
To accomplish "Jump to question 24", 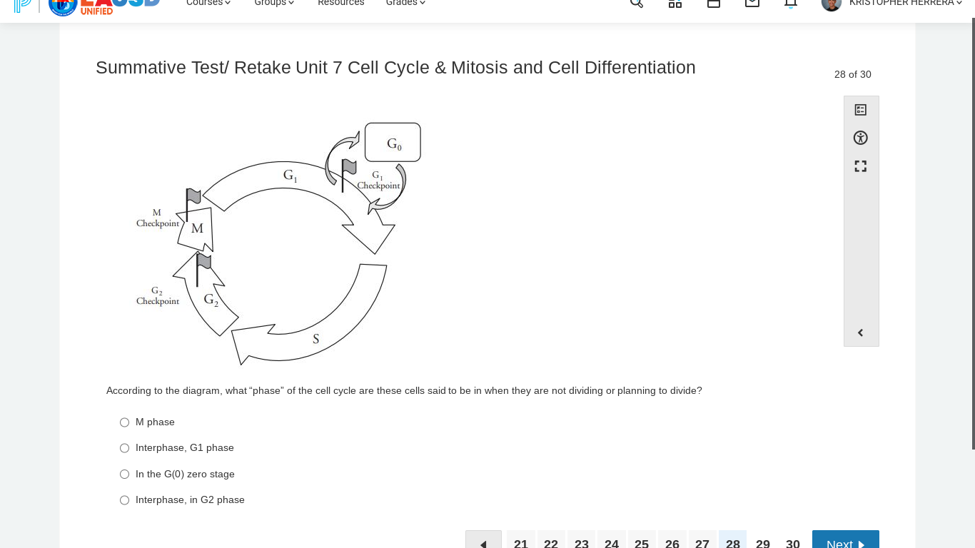I will pyautogui.click(x=612, y=540).
